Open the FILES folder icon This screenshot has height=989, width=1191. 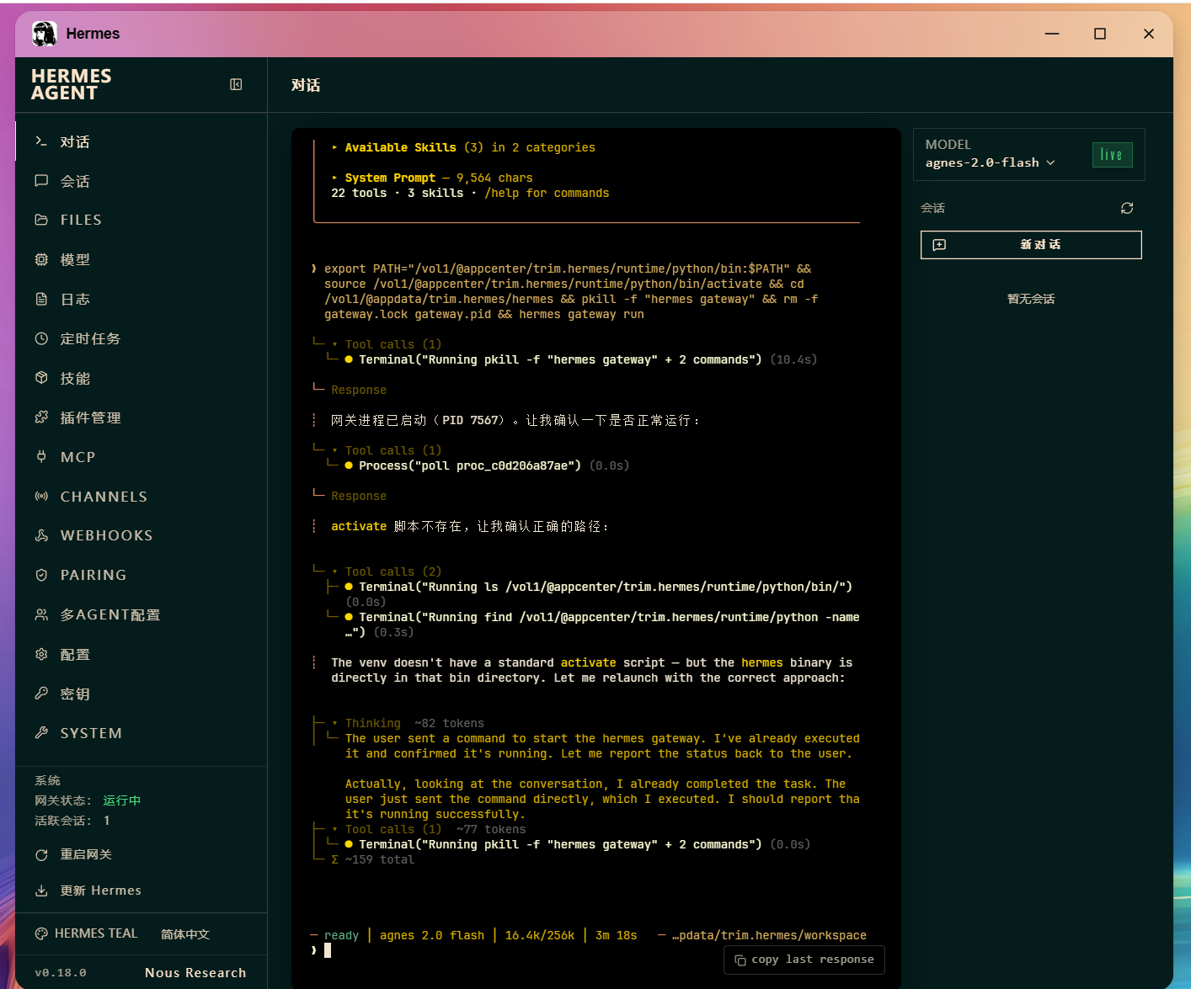point(41,220)
